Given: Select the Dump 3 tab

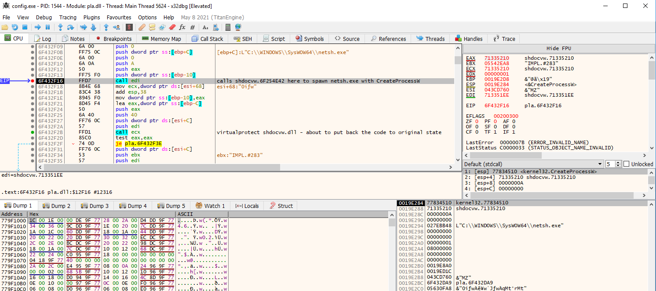Looking at the screenshot, I should 95,206.
